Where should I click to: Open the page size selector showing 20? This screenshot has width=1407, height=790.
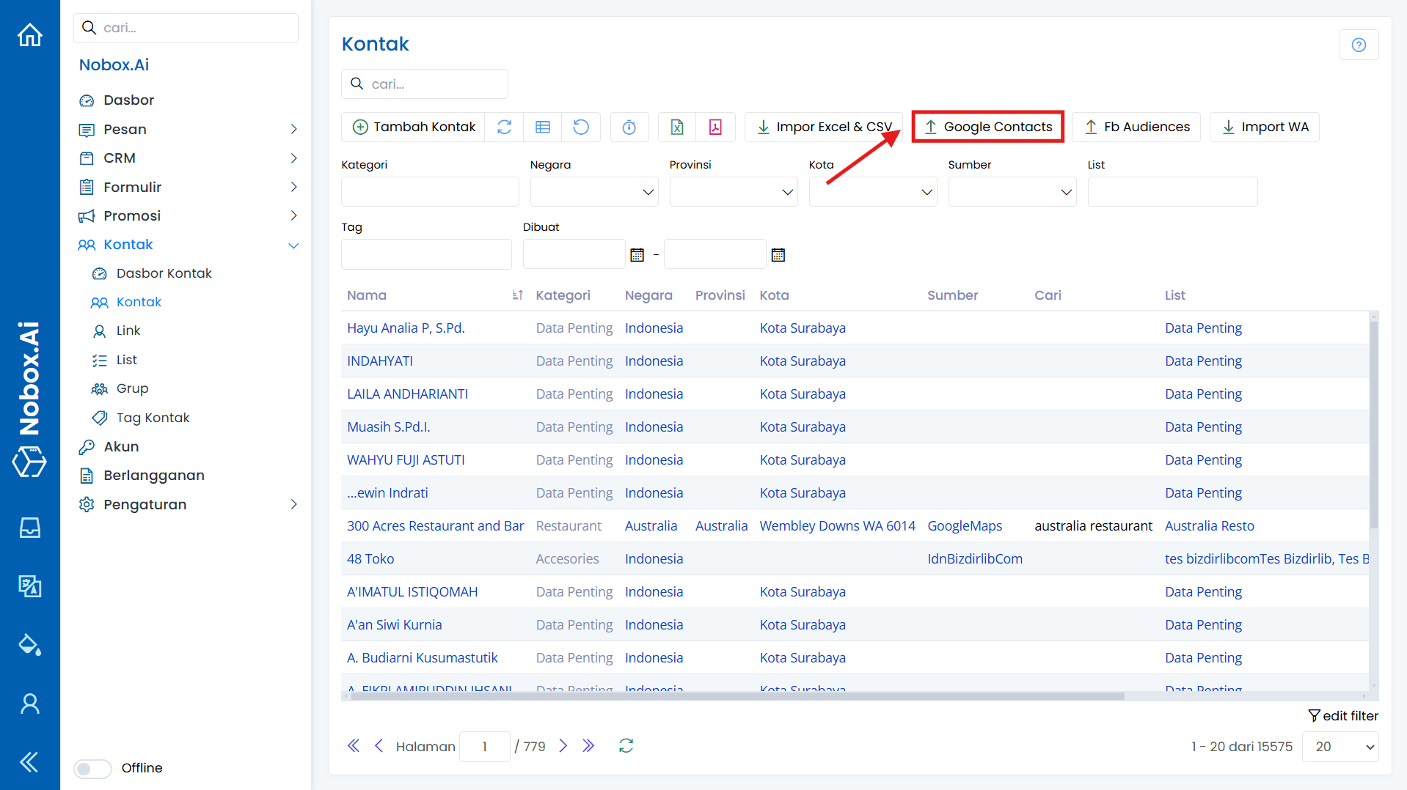(1340, 746)
